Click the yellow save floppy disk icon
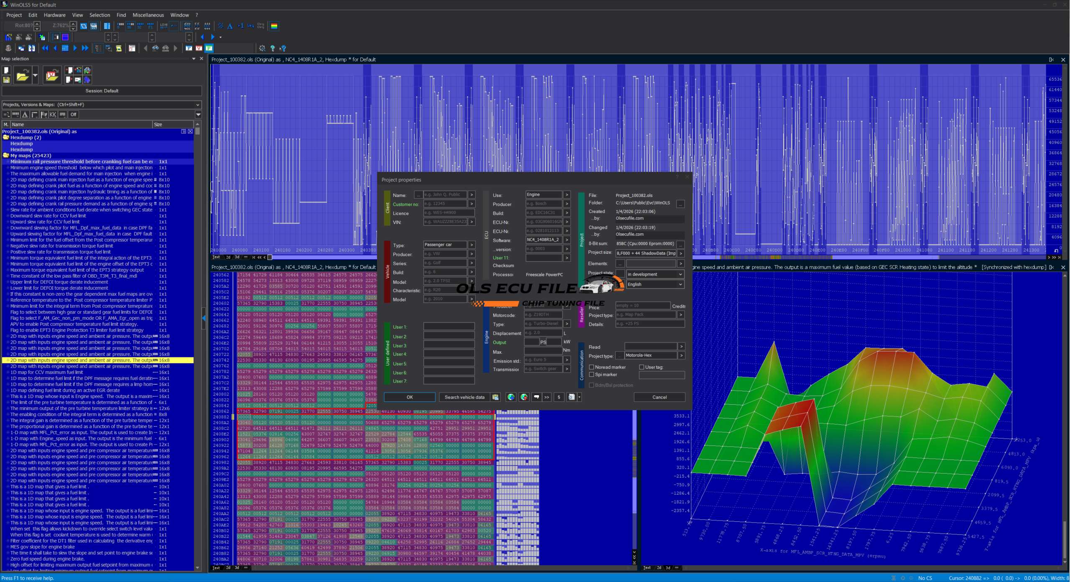The image size is (1070, 582). tap(6, 79)
